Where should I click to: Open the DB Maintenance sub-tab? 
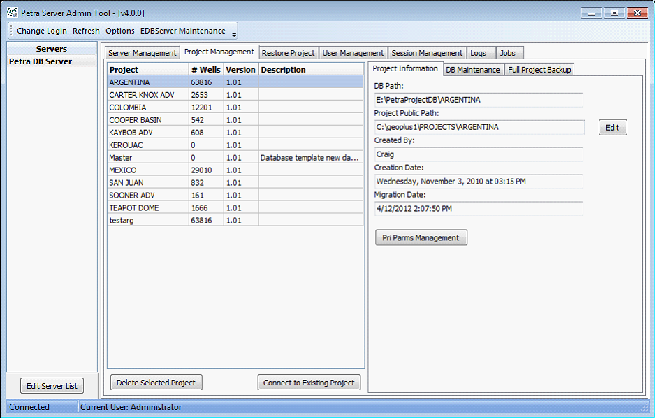point(473,70)
